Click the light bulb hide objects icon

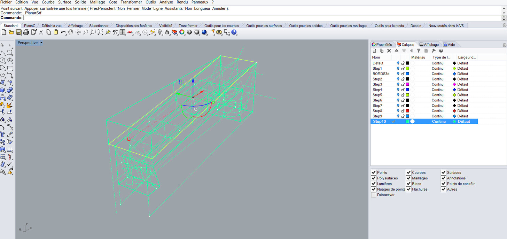point(160,32)
